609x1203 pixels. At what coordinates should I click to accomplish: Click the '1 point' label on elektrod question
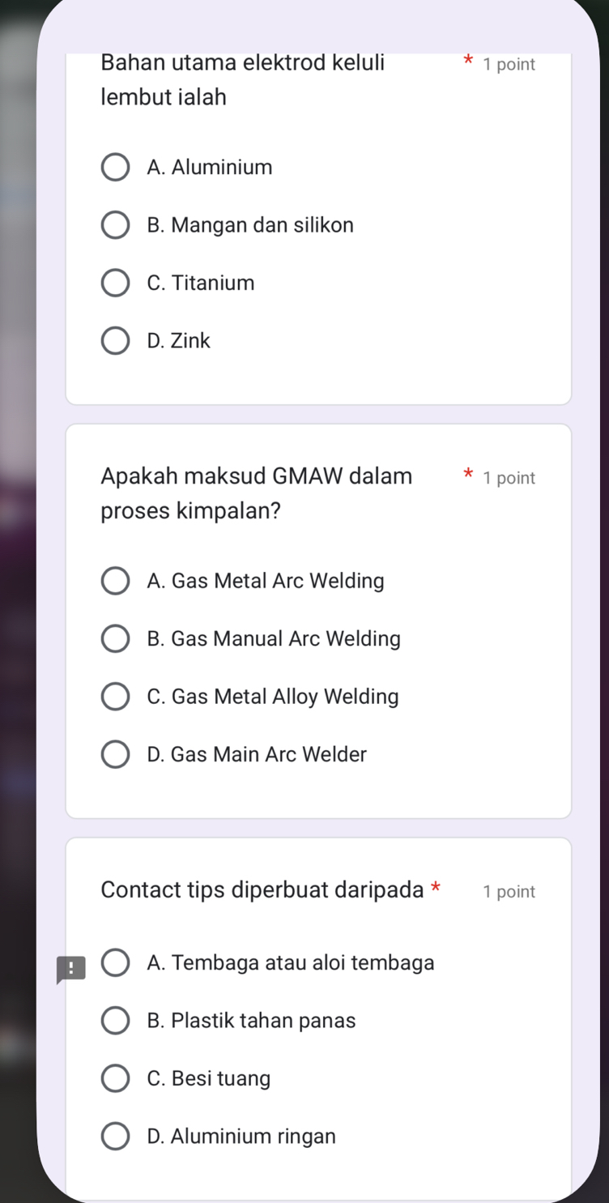[509, 65]
